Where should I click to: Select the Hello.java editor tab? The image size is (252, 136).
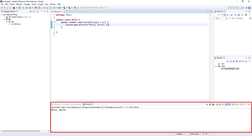(x=57, y=12)
